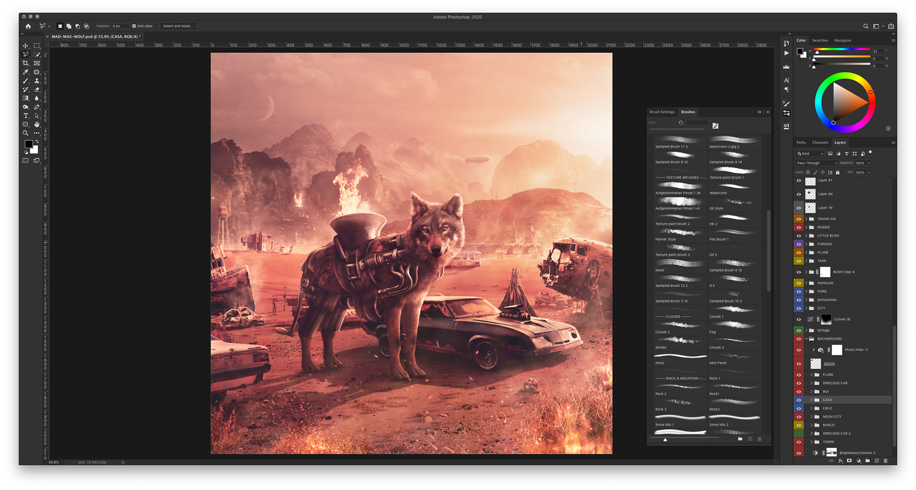The width and height of the screenshot is (916, 490).
Task: Click the Intersect with selection icon
Action: click(86, 26)
